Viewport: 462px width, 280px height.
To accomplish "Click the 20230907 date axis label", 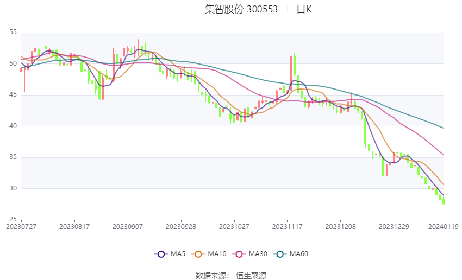I will click(x=128, y=227).
